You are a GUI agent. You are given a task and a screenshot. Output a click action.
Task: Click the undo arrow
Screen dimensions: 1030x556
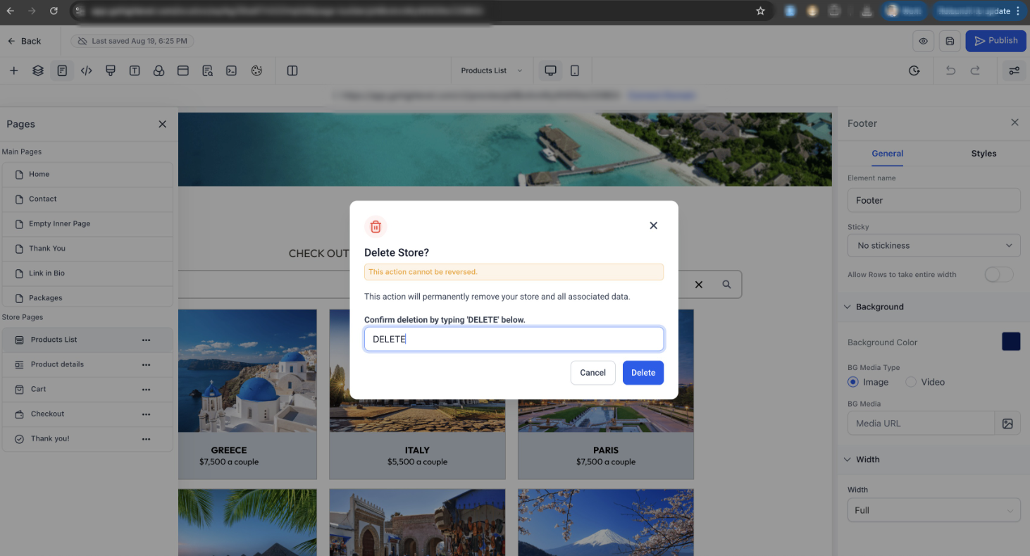[x=951, y=70]
